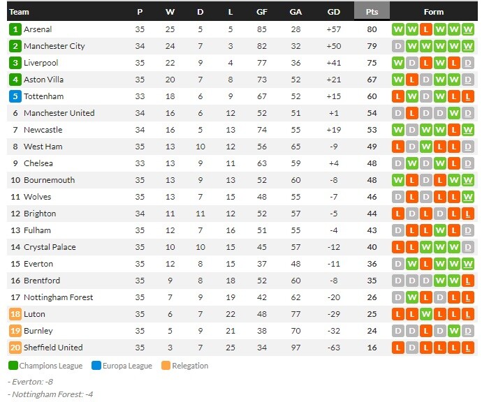The width and height of the screenshot is (482, 402).
Task: Open the Nottingham Forest team link
Action: (x=58, y=297)
